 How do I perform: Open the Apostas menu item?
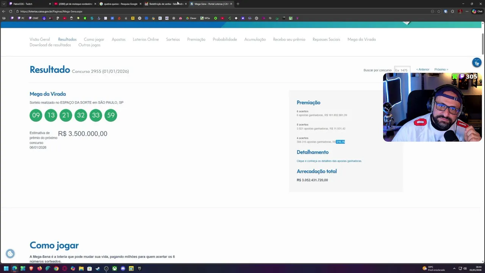[x=119, y=39]
